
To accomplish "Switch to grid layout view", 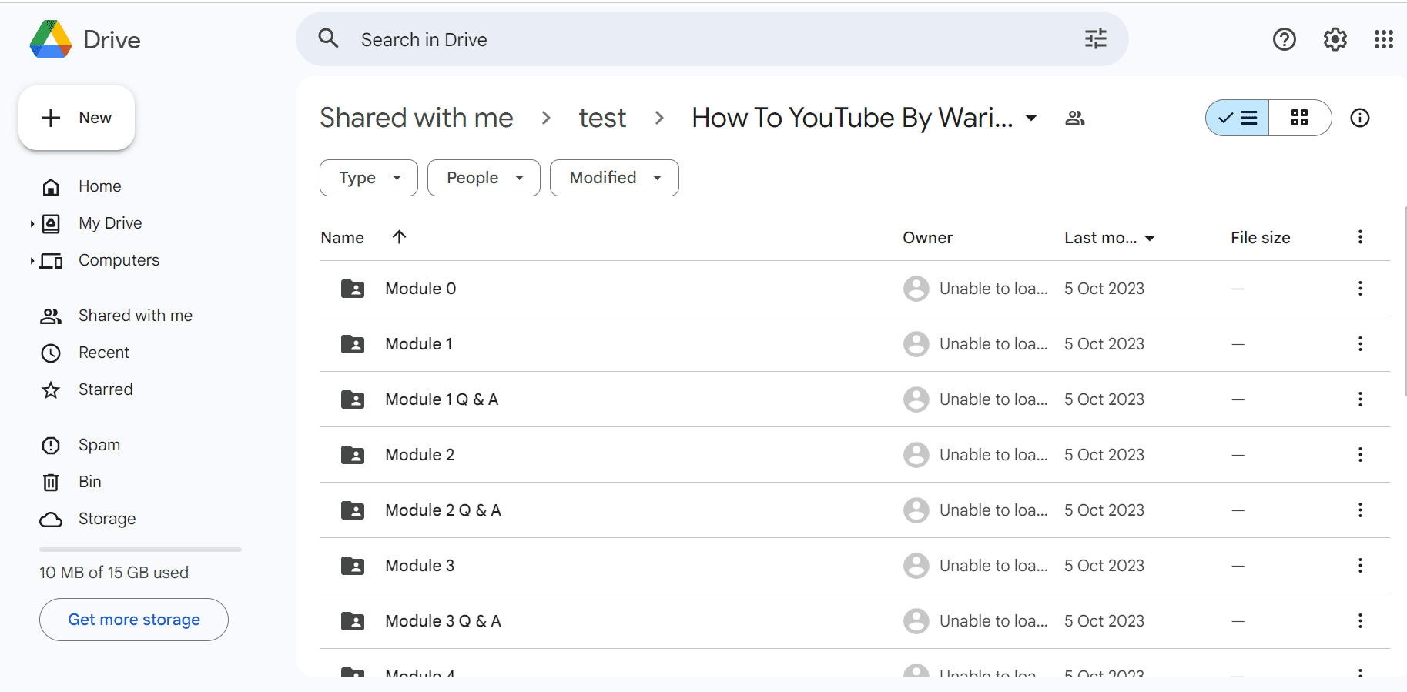I will 1300,118.
